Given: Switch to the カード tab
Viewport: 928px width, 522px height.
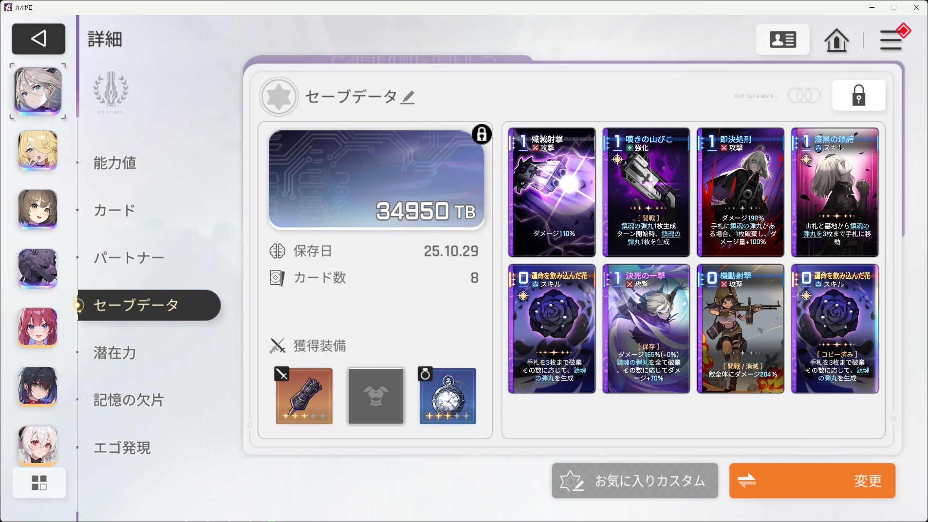Looking at the screenshot, I should (x=115, y=210).
